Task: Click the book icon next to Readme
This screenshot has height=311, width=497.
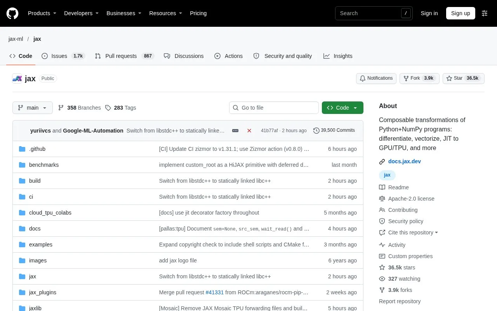Action: [382, 187]
